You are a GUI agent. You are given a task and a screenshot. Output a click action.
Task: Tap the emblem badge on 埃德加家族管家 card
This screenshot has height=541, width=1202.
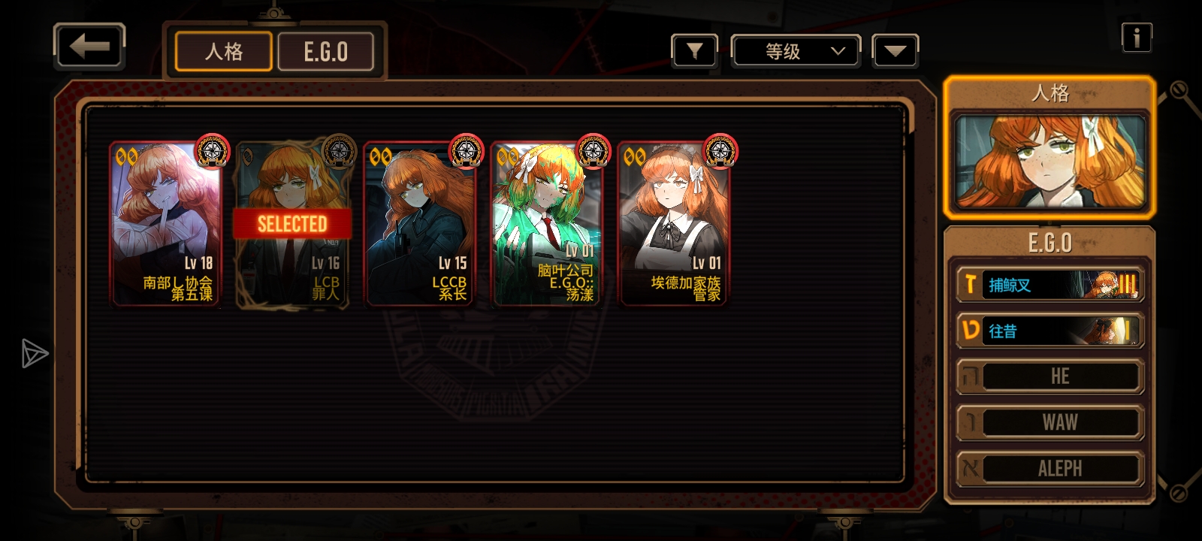pos(720,152)
